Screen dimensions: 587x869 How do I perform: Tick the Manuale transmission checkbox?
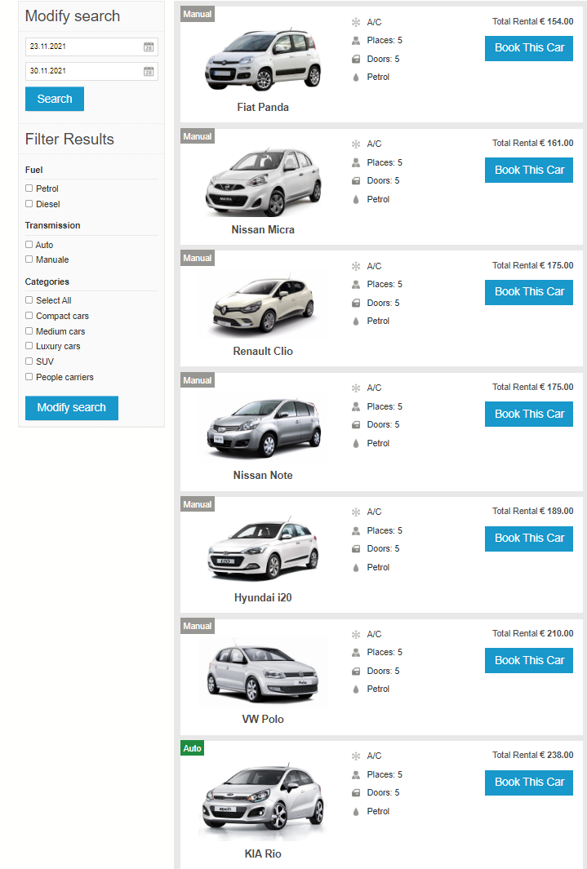pos(29,259)
